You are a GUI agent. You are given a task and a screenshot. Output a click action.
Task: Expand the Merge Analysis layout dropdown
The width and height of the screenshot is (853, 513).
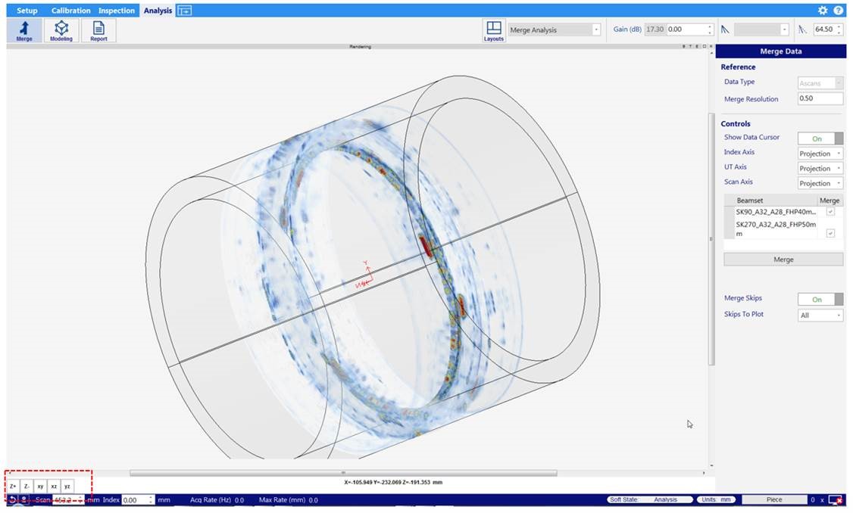point(596,30)
